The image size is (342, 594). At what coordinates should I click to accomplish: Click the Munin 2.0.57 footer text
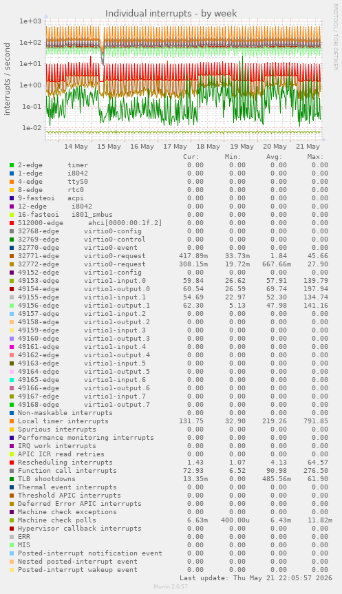click(171, 586)
